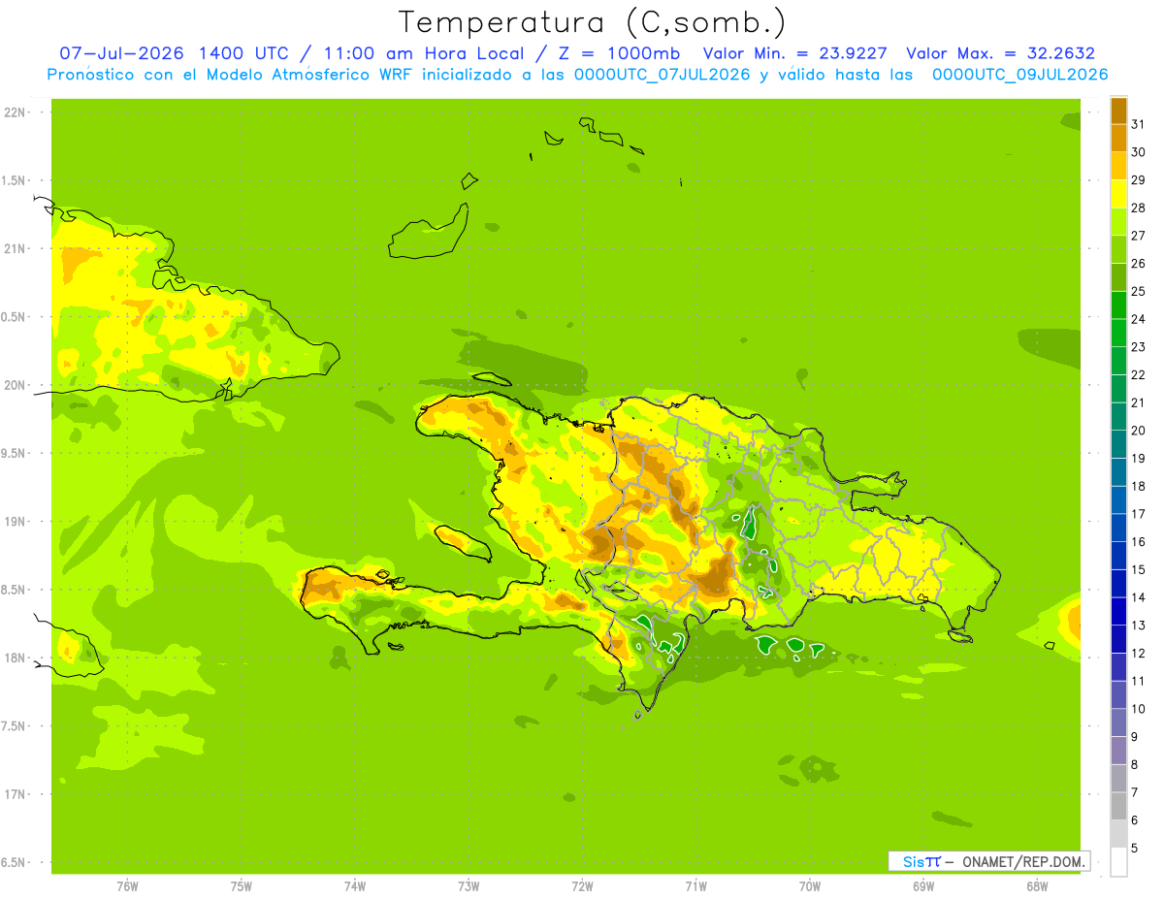Click the '68W' longitude label
The height and width of the screenshot is (899, 1164).
click(x=1037, y=886)
